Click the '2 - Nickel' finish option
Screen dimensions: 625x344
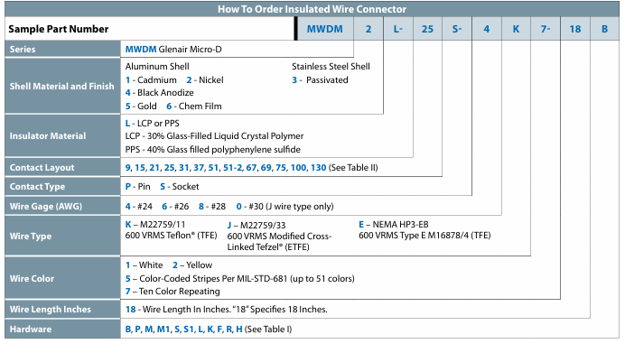pyautogui.click(x=205, y=80)
